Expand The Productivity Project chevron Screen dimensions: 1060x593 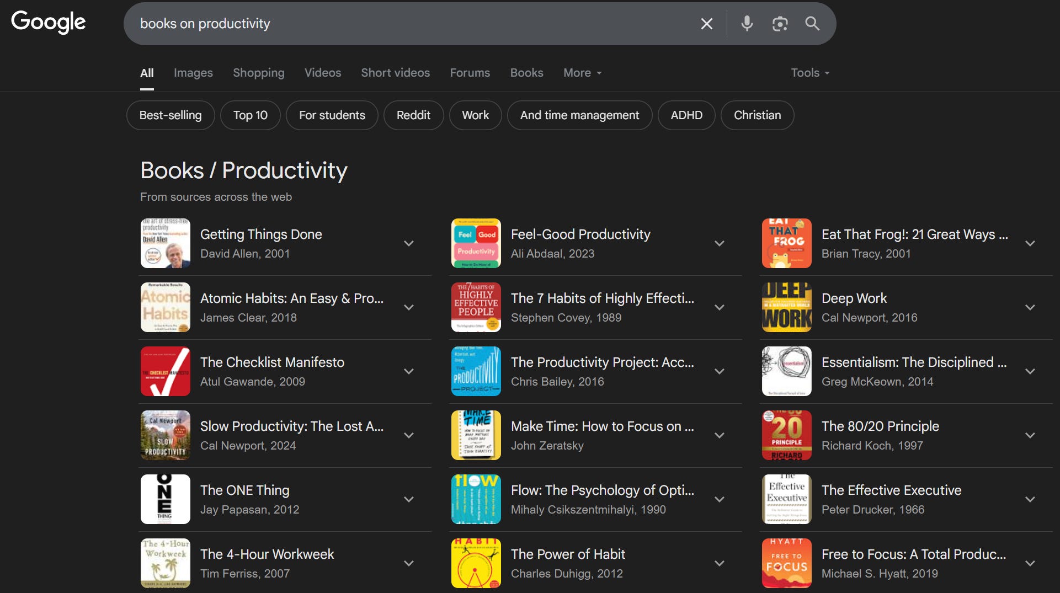(720, 371)
